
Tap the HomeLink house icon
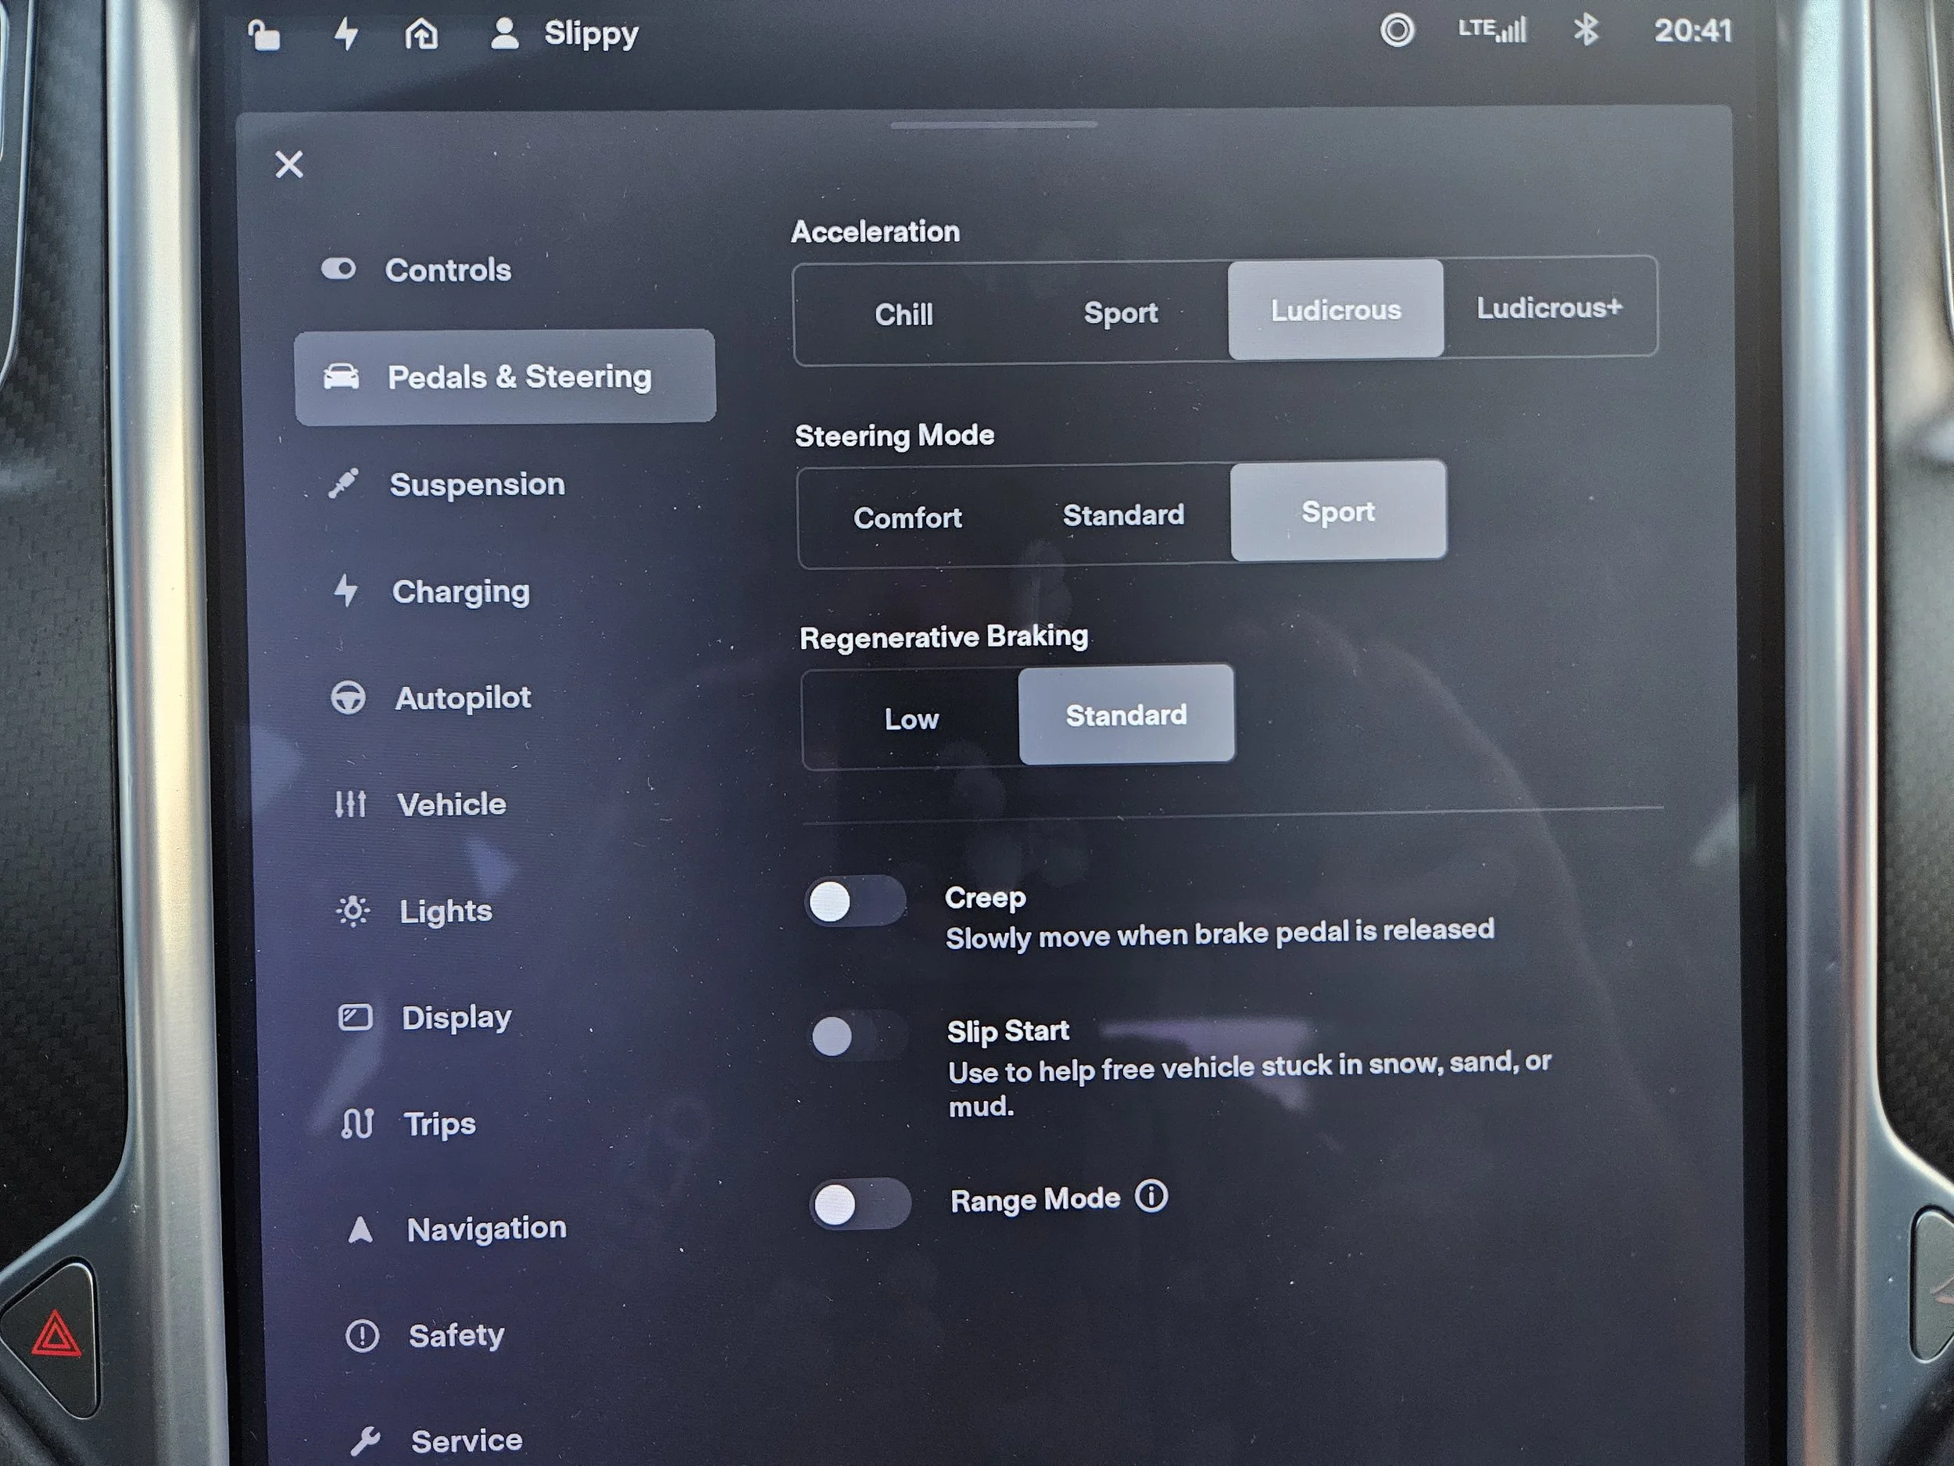[x=421, y=34]
